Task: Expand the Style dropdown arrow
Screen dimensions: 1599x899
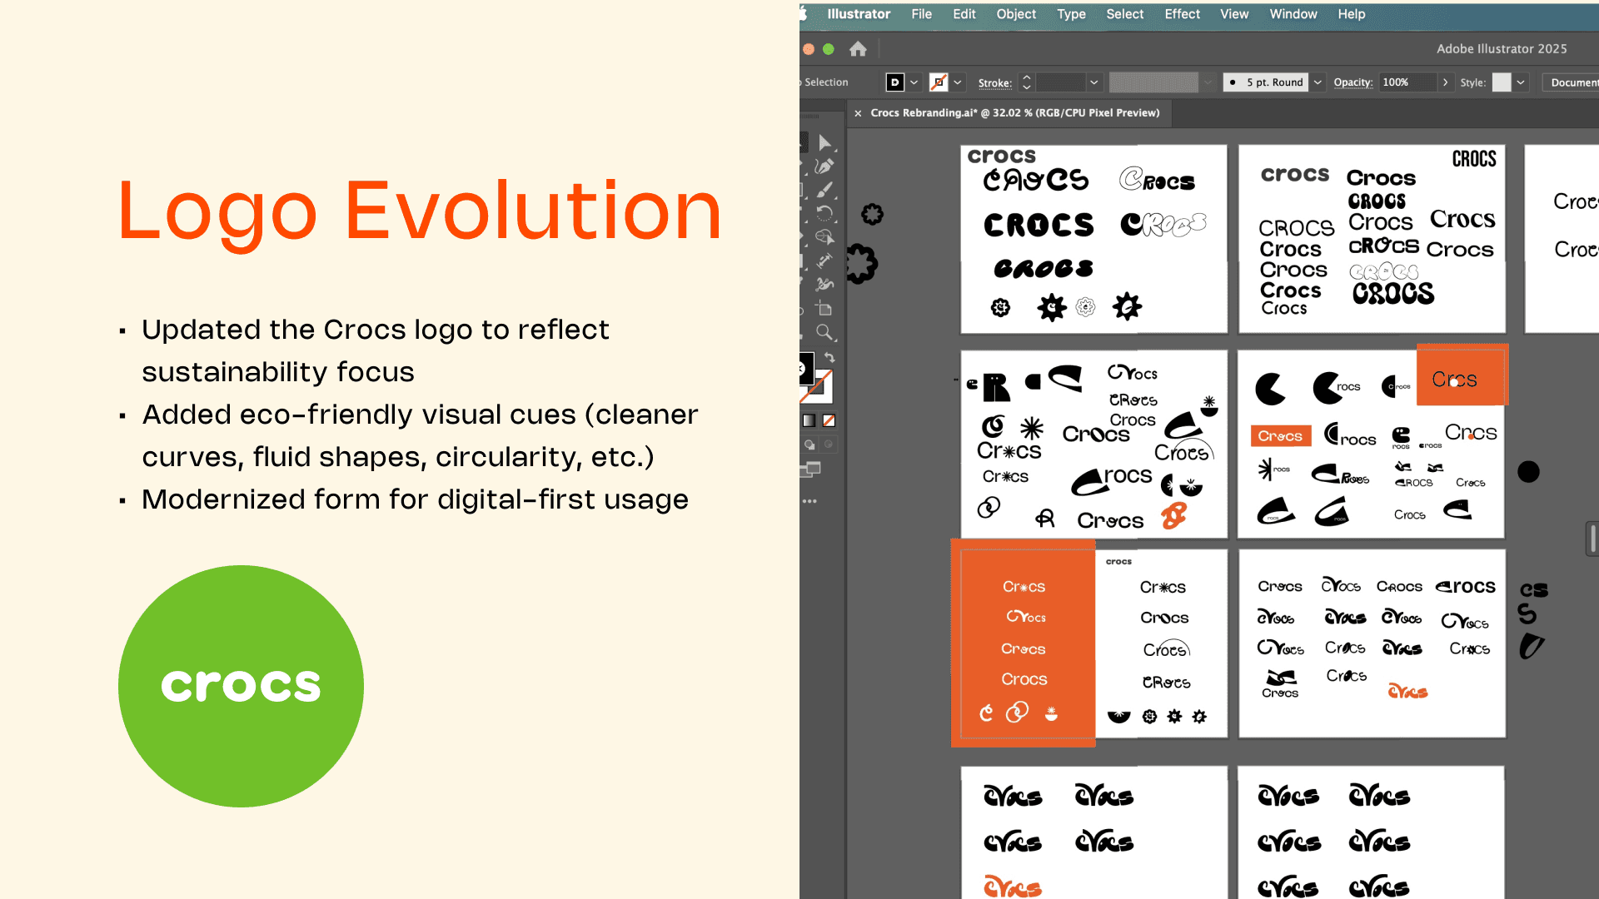Action: pos(1521,82)
